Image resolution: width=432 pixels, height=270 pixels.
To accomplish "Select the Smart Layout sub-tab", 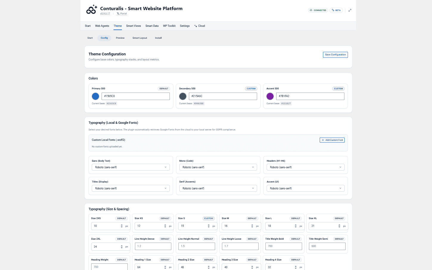I will pyautogui.click(x=140, y=38).
